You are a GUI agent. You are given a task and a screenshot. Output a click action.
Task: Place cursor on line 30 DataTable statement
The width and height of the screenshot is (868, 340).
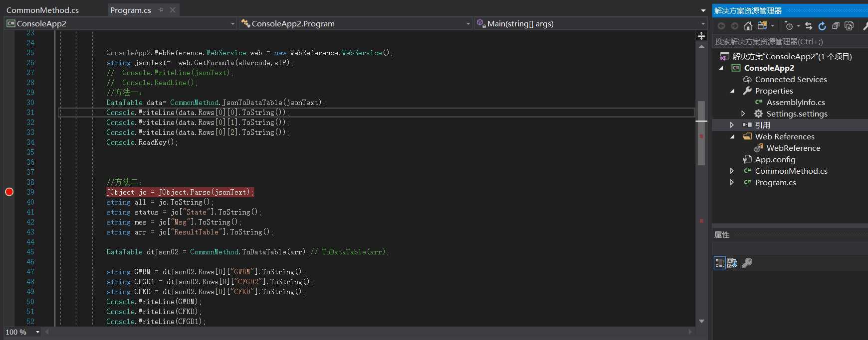tap(216, 103)
